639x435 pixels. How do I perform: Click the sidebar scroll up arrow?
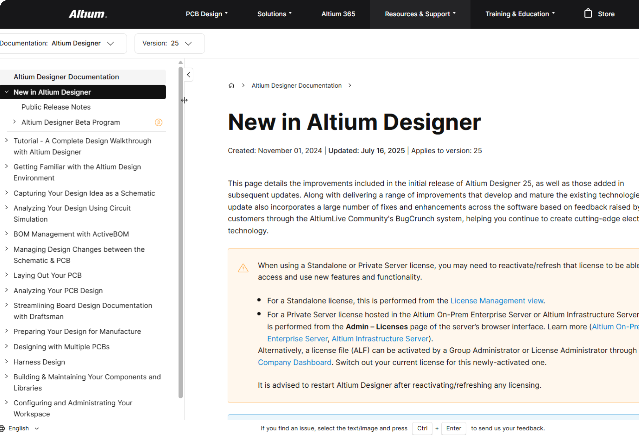point(180,62)
